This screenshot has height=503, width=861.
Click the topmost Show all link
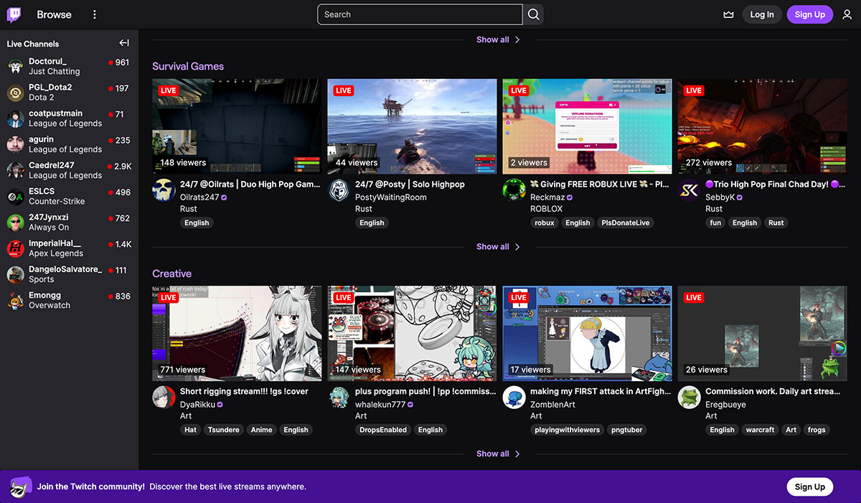pos(498,39)
